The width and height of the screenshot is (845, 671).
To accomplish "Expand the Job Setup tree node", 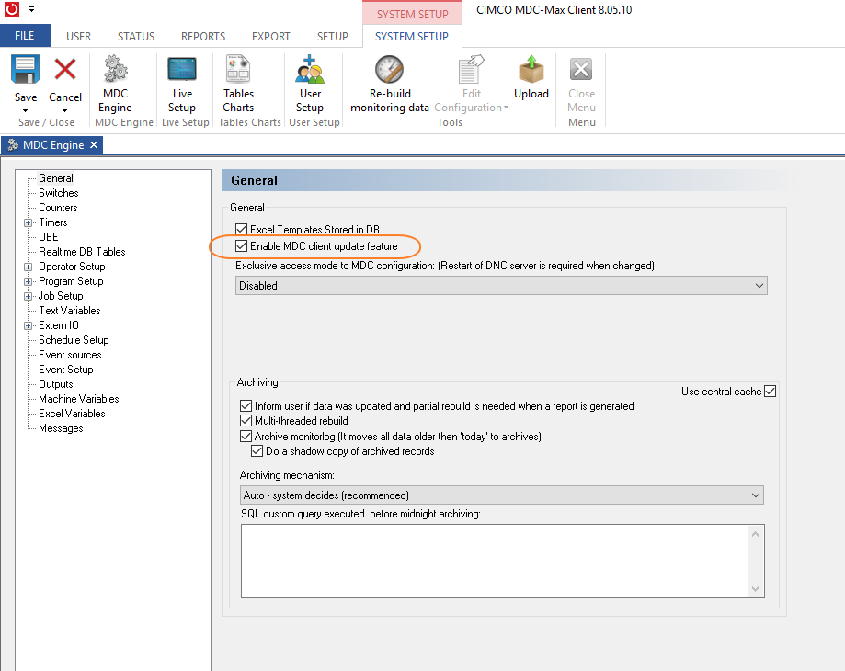I will point(28,296).
